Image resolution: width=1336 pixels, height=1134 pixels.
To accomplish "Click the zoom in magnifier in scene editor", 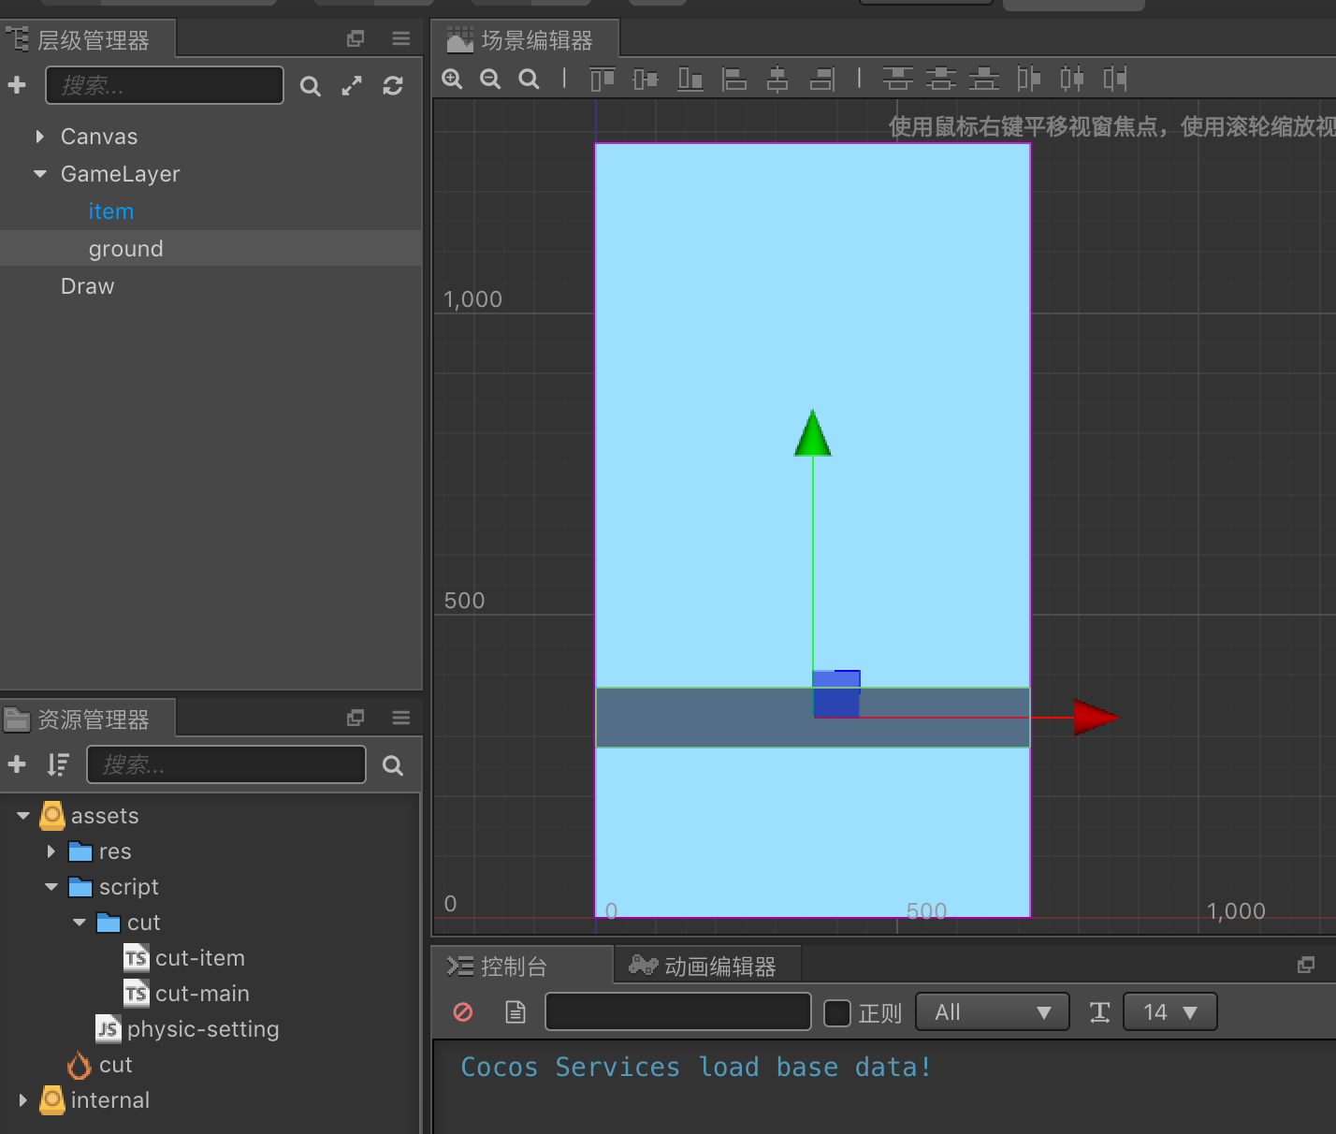I will click(x=453, y=80).
